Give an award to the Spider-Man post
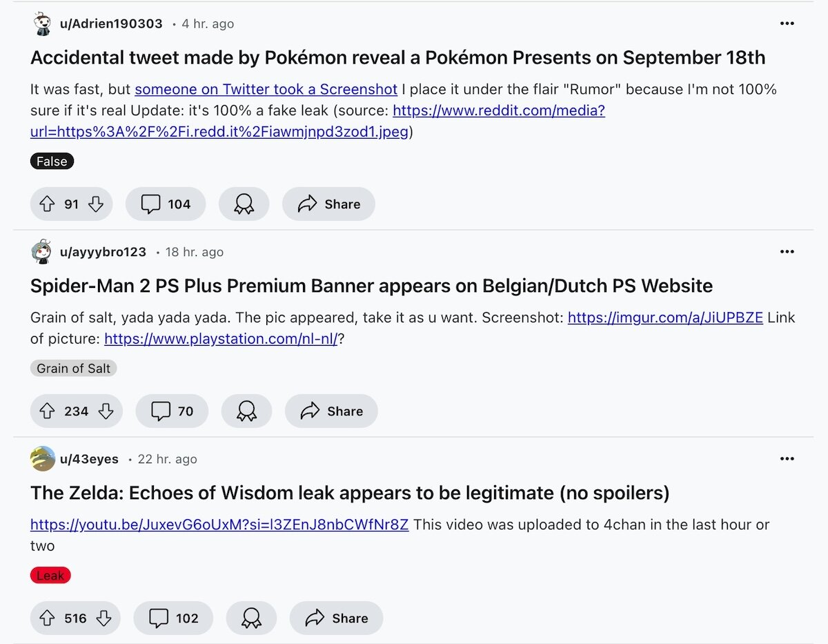Screen dimensions: 828x644 [x=246, y=411]
